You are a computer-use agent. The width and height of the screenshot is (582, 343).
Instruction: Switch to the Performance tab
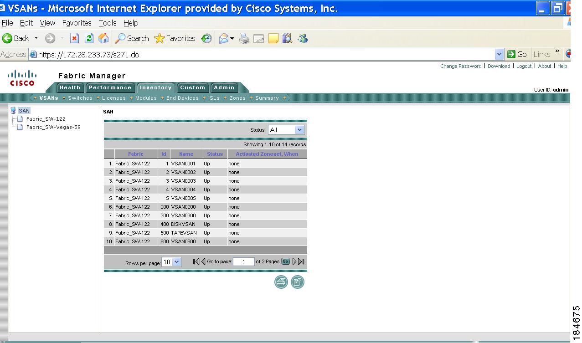[x=110, y=88]
